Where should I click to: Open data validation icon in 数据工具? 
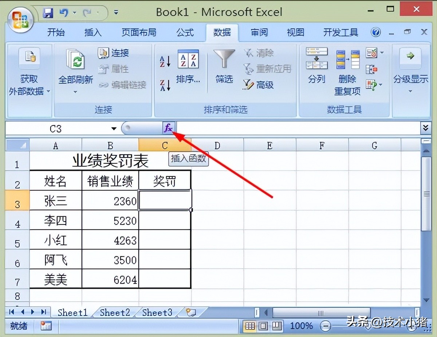pyautogui.click(x=371, y=53)
